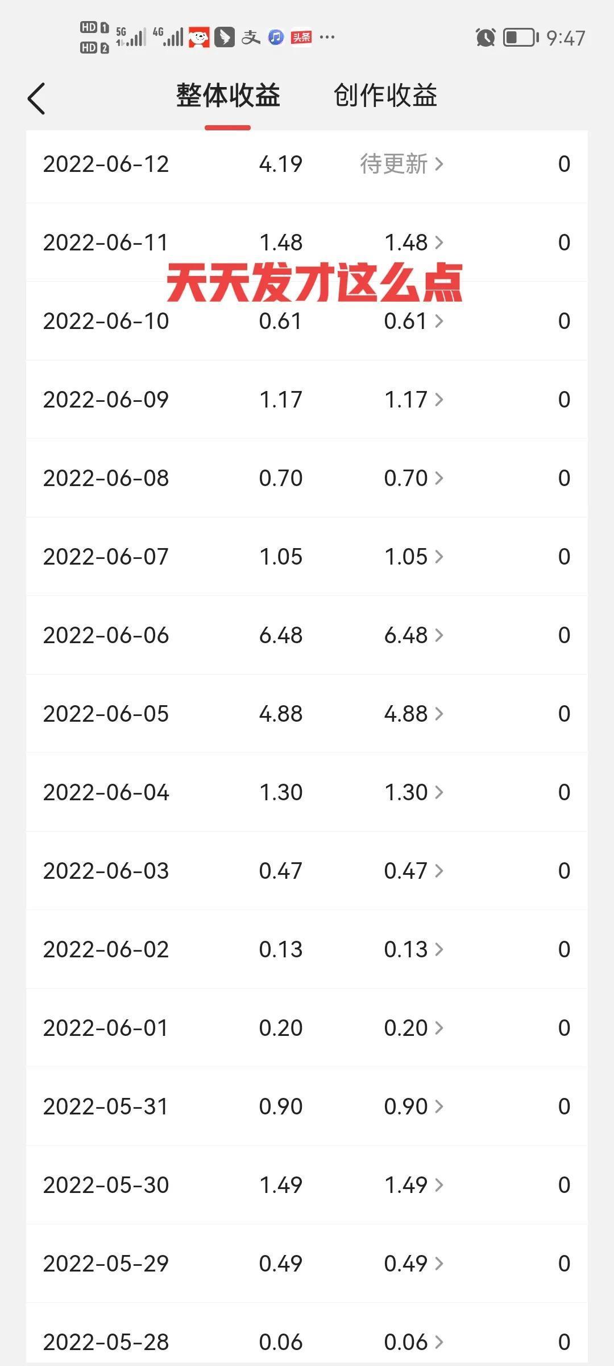
Task: Tap the back arrow icon
Action: coord(36,98)
